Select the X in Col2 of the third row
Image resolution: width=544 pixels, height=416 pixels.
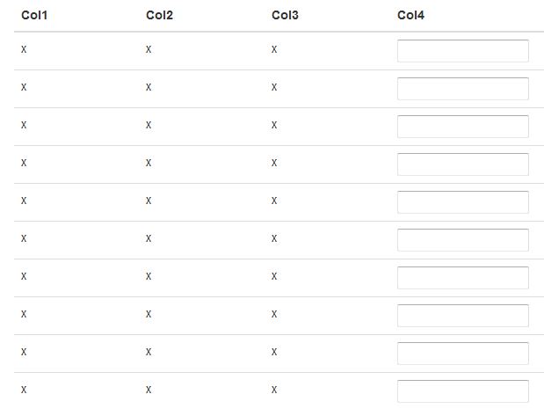(x=149, y=126)
